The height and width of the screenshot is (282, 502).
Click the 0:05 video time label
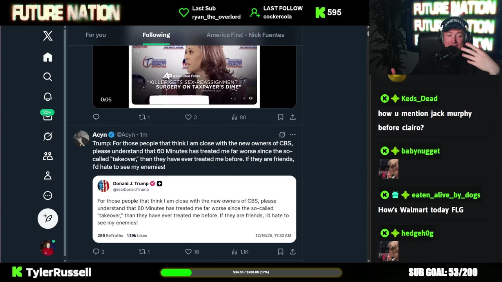(x=106, y=99)
